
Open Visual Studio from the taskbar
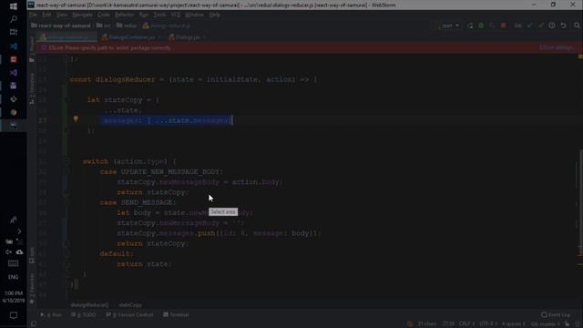[x=14, y=73]
